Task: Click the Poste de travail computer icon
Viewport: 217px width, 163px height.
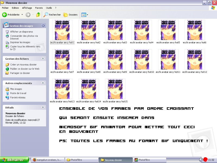Action: point(7,93)
